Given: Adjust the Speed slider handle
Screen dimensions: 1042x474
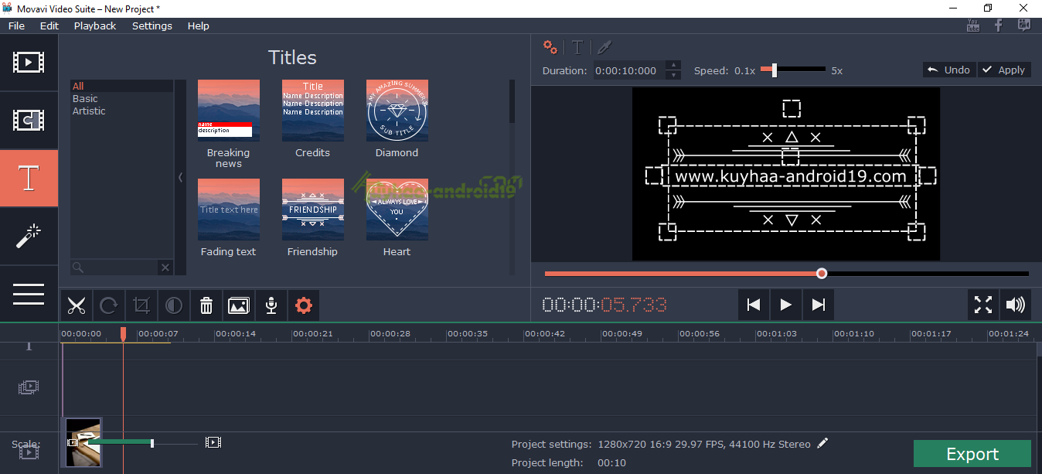Looking at the screenshot, I should click(774, 70).
